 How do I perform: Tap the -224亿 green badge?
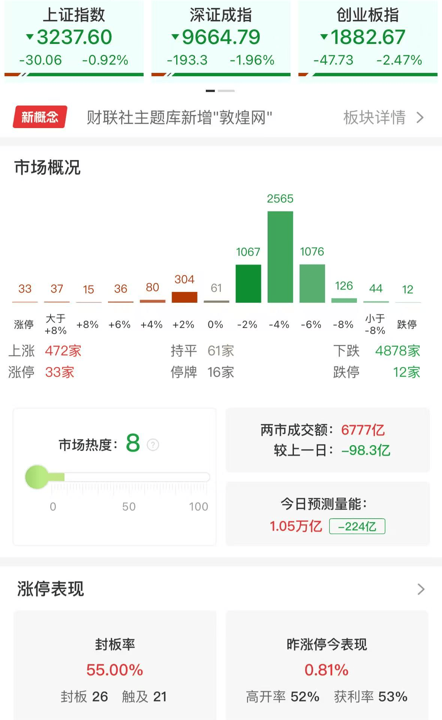(x=357, y=526)
